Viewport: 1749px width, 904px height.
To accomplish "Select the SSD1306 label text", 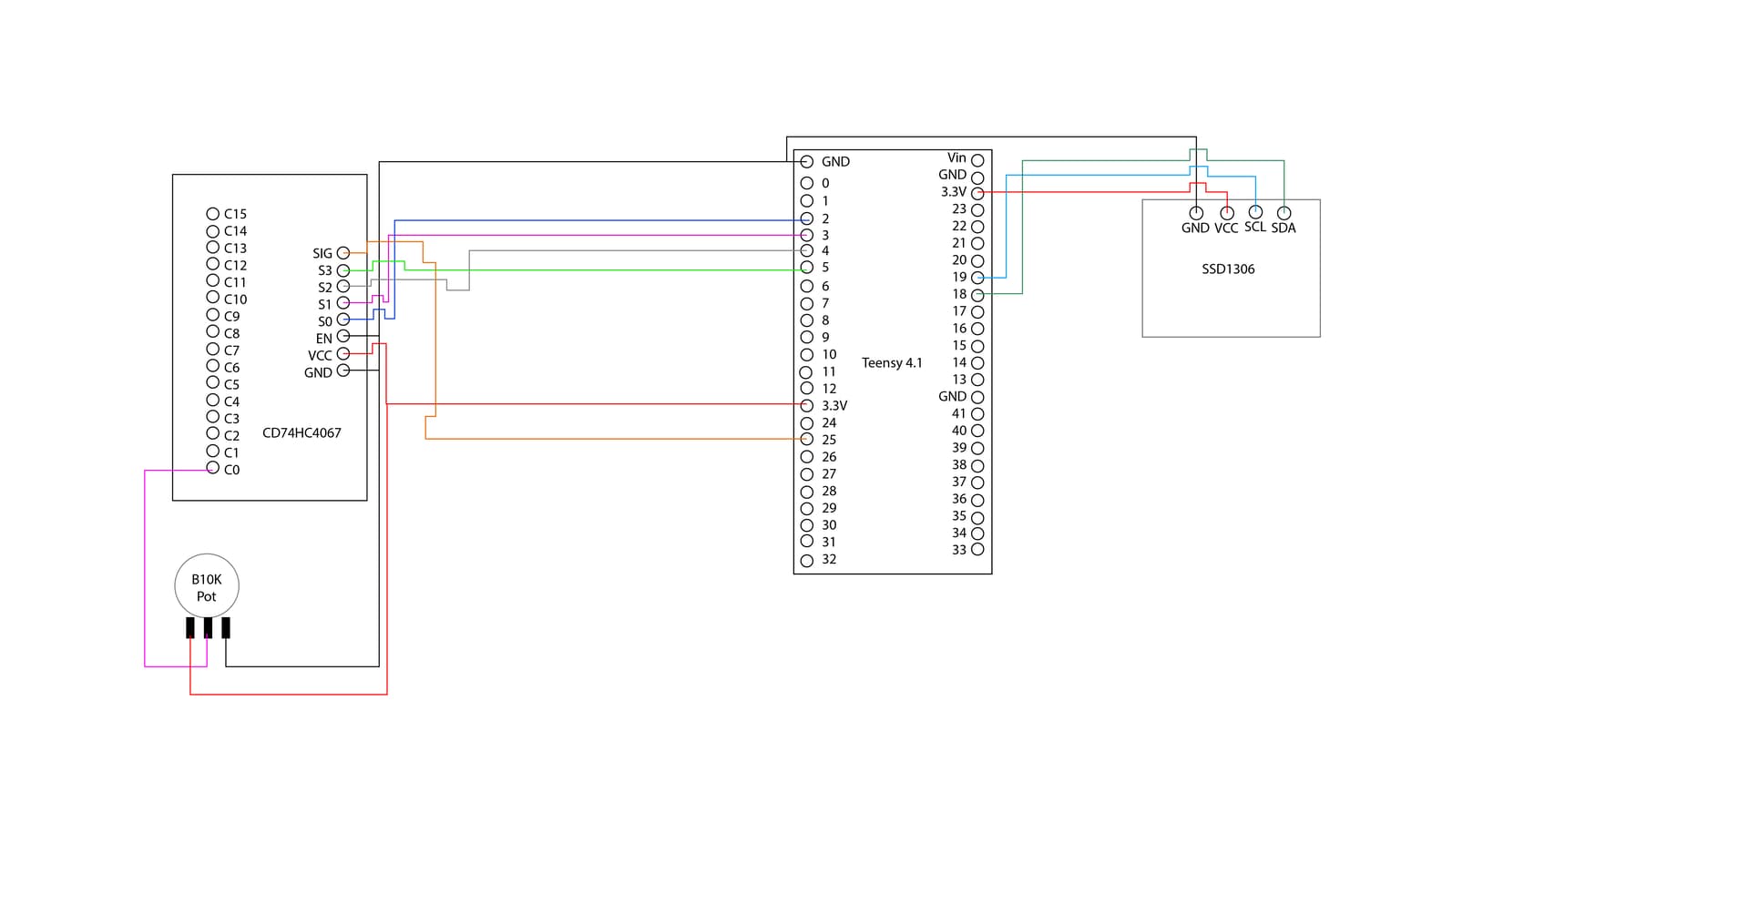I will (x=1229, y=269).
